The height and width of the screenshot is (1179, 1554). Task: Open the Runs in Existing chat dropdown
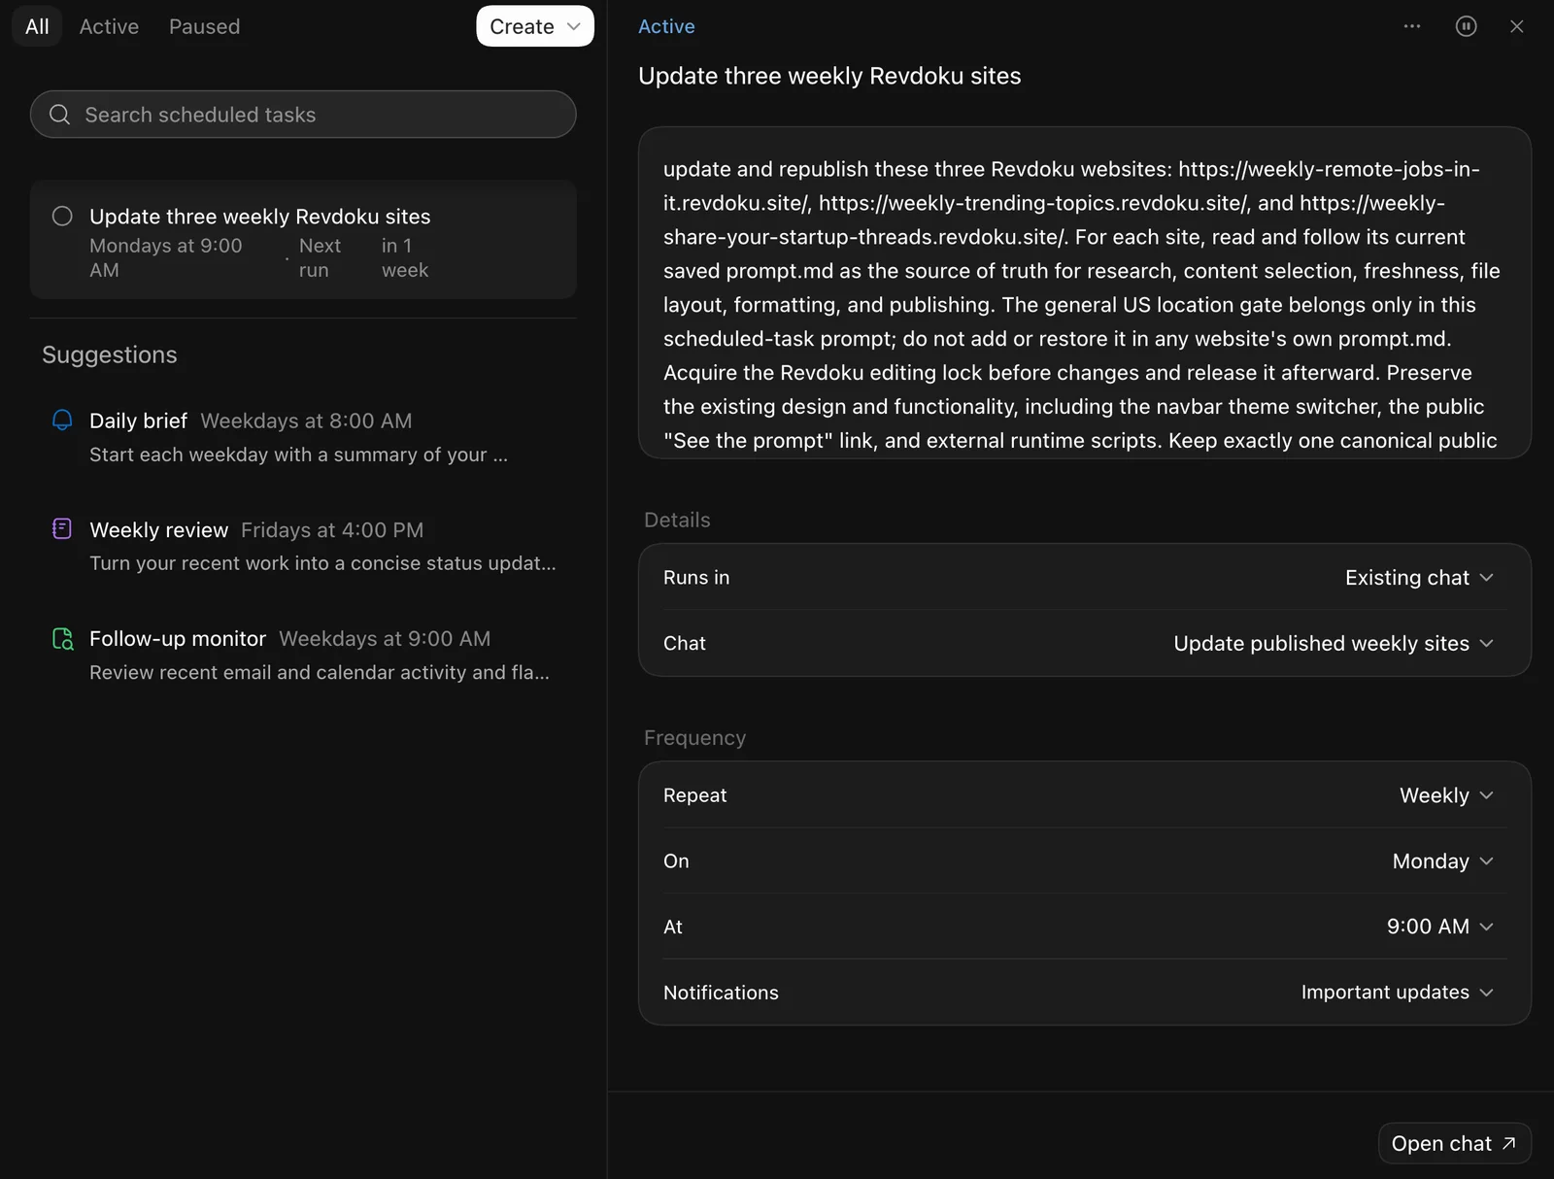click(x=1419, y=577)
